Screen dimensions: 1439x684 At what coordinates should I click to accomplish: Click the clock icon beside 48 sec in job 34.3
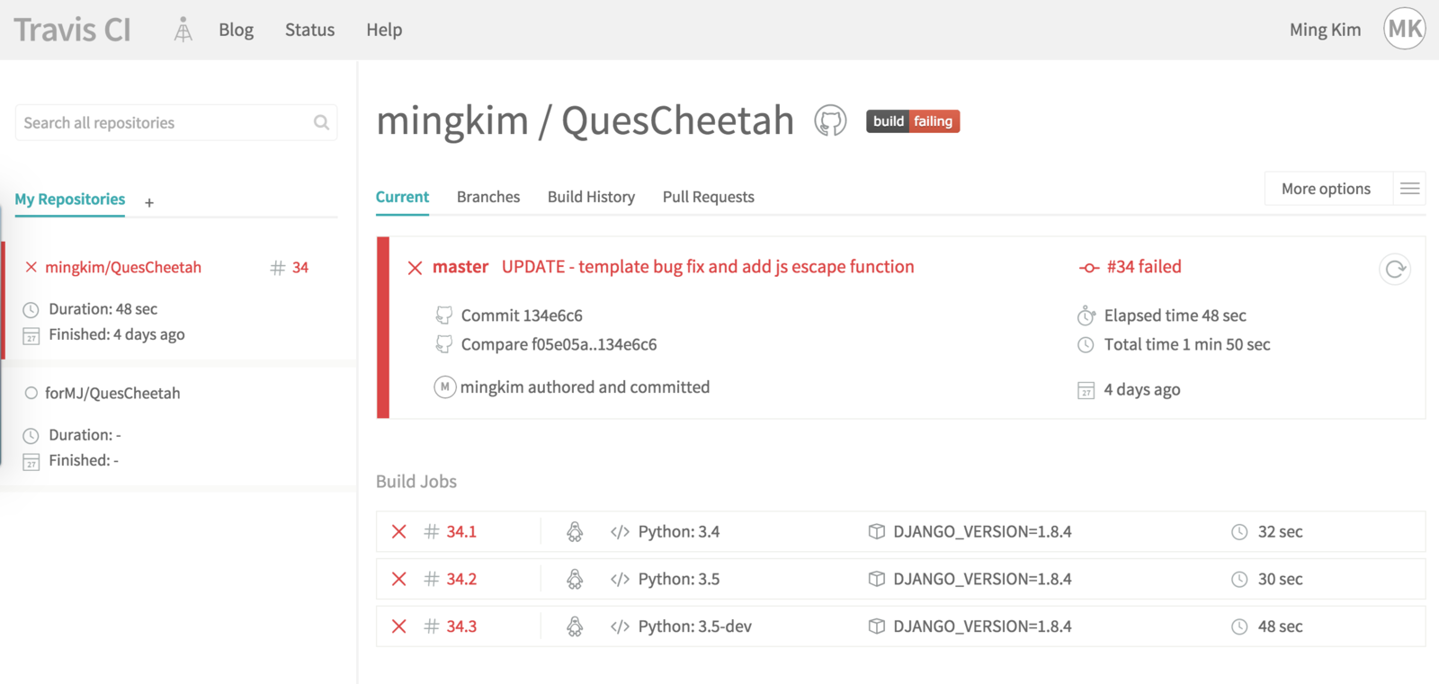[x=1239, y=627]
